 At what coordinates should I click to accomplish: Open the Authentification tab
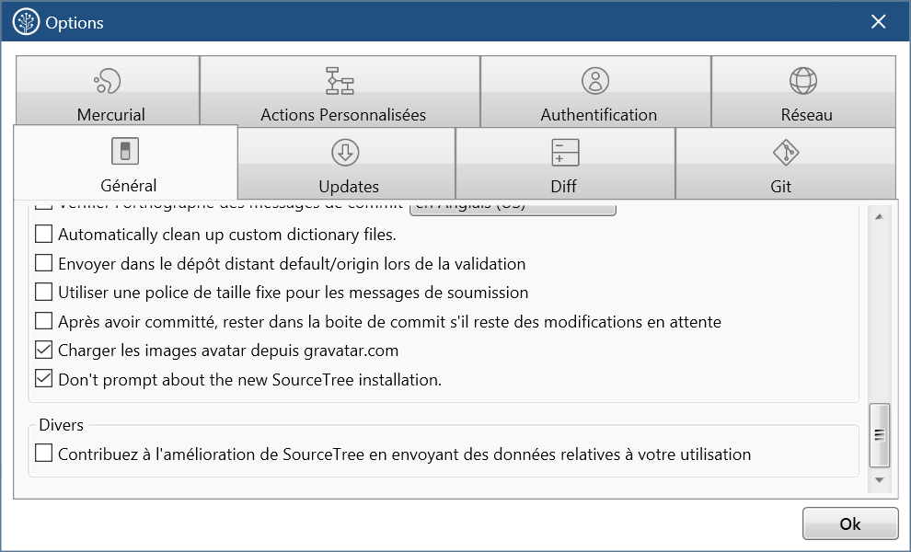595,91
